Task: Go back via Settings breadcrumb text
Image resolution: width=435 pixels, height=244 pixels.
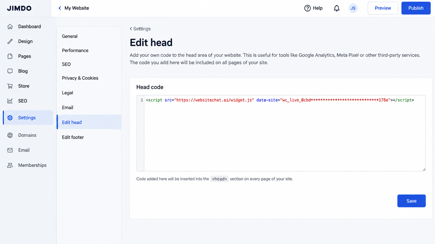Action: pos(142,29)
